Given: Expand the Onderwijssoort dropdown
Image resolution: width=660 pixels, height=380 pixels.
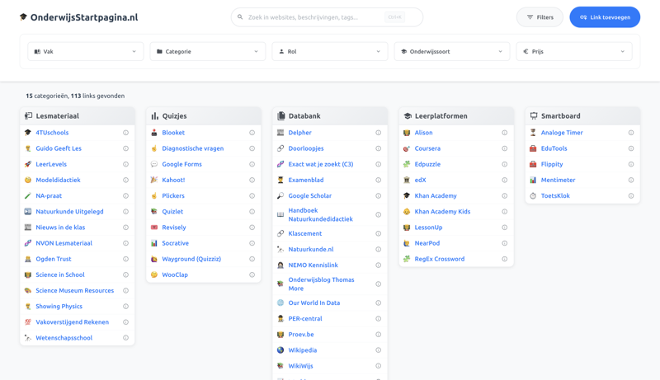Looking at the screenshot, I should point(451,52).
